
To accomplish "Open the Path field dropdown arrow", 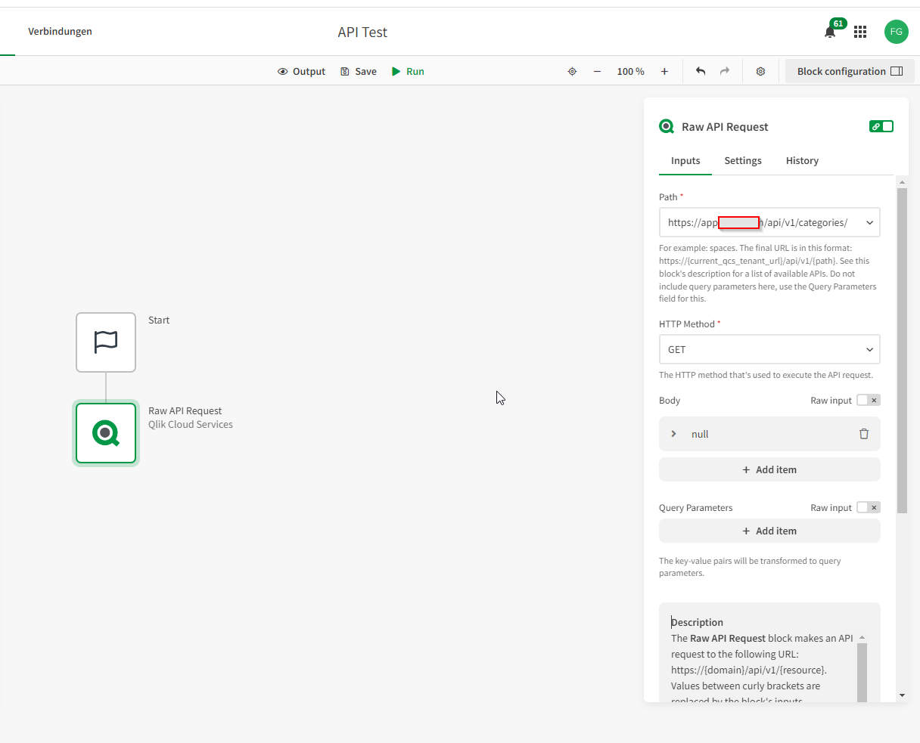I will click(x=869, y=222).
